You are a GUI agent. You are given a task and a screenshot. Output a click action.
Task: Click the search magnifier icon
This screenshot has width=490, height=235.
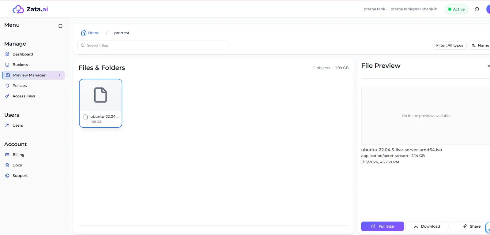pyautogui.click(x=83, y=45)
